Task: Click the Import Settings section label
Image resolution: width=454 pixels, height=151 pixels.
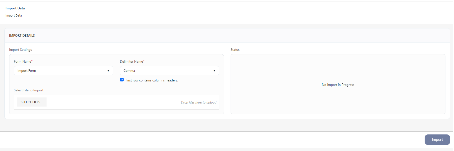Action: pos(21,50)
